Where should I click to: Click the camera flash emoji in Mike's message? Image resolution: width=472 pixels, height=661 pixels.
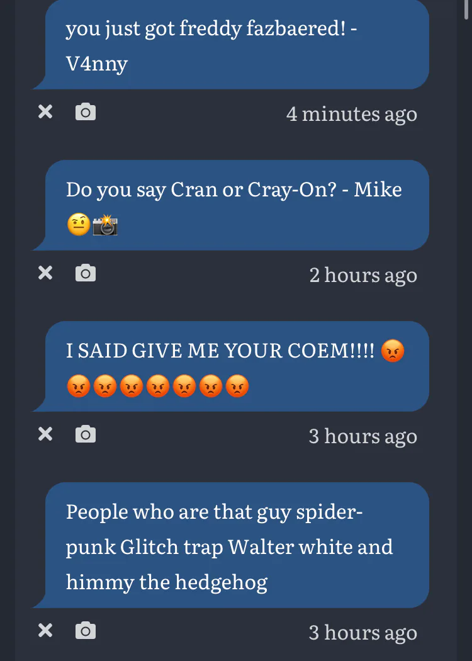point(105,225)
